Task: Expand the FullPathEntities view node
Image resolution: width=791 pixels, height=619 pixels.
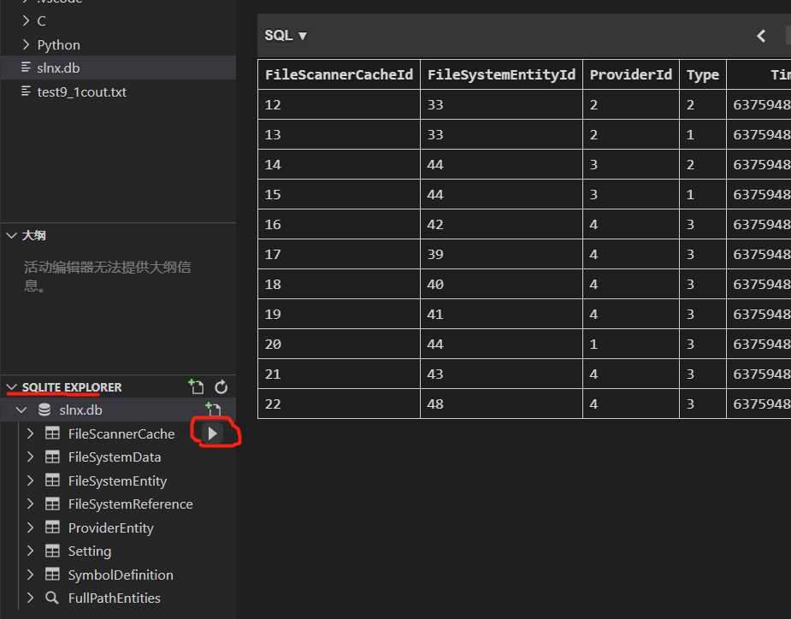Action: (x=30, y=598)
